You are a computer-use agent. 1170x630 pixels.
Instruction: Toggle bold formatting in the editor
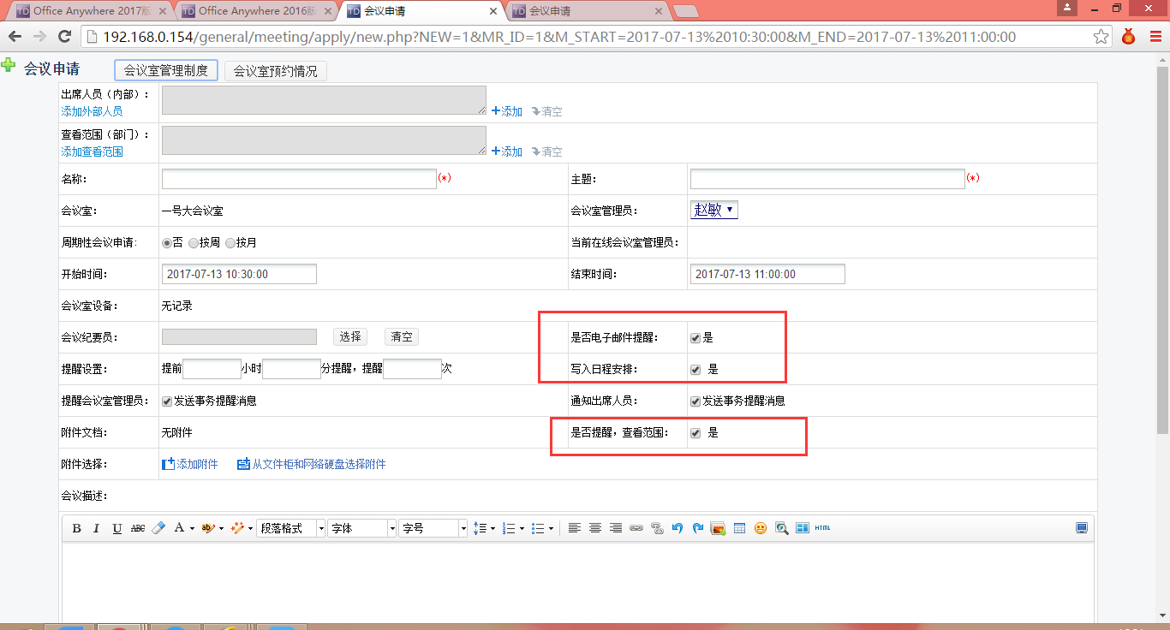tap(76, 528)
